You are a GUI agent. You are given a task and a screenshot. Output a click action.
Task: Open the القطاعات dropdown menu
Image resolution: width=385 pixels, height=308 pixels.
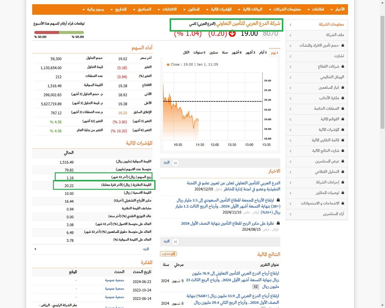pyautogui.click(x=316, y=9)
